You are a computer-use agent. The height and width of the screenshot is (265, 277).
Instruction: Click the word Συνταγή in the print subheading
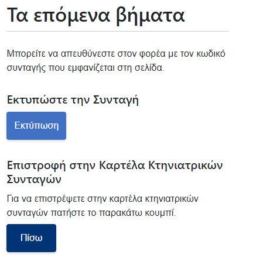click(116, 100)
